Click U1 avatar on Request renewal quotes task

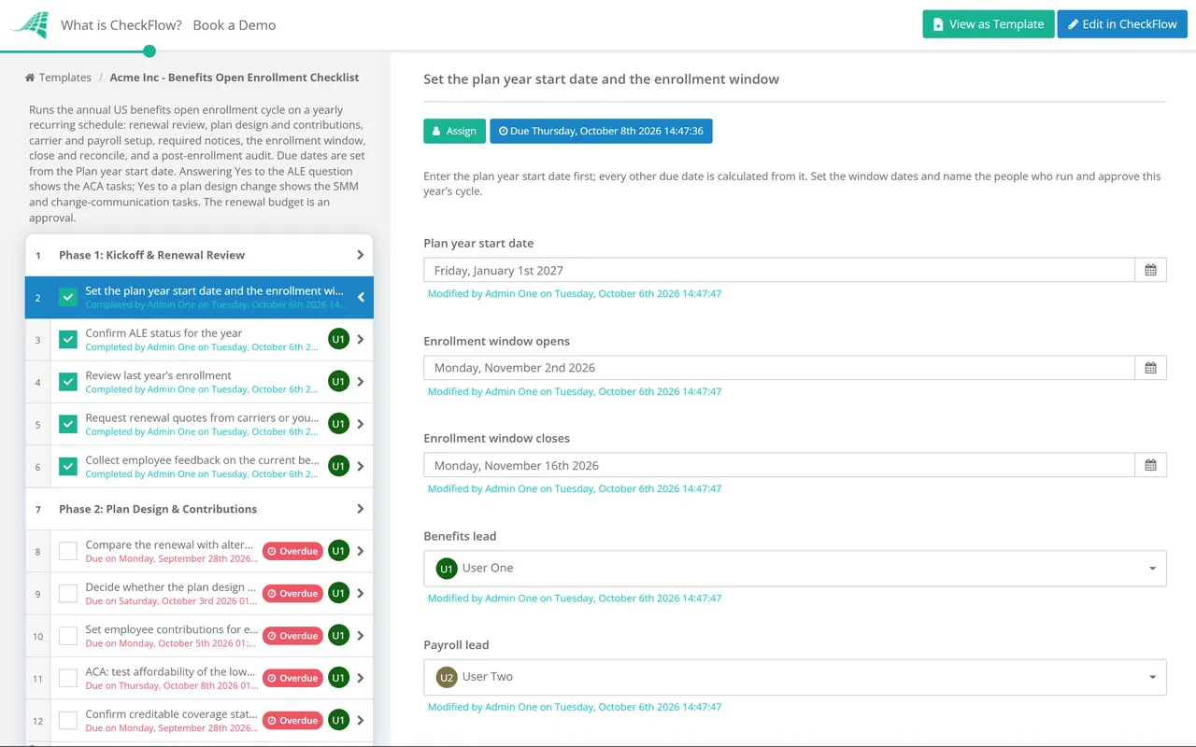[x=338, y=424]
